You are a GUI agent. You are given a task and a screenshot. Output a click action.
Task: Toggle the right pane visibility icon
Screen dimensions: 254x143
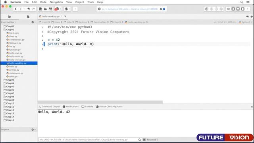tap(243, 9)
